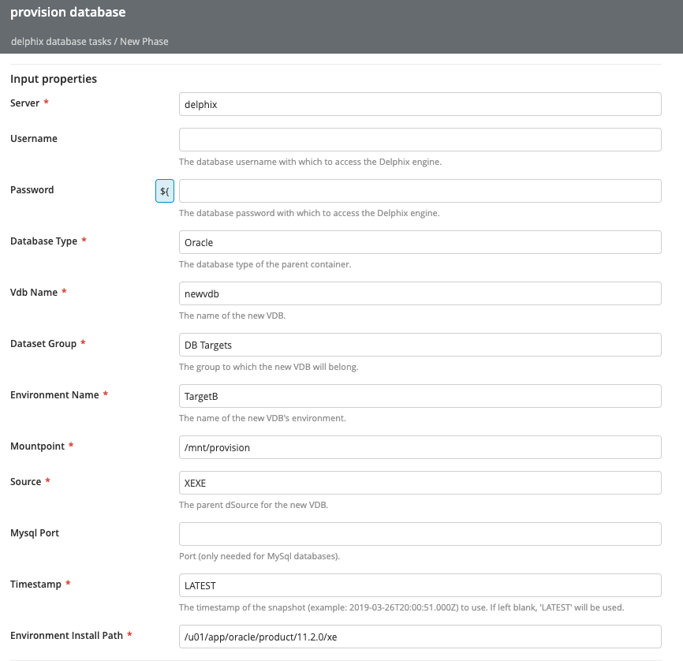
Task: Click the delphix database tasks breadcrumb
Action: 61,41
